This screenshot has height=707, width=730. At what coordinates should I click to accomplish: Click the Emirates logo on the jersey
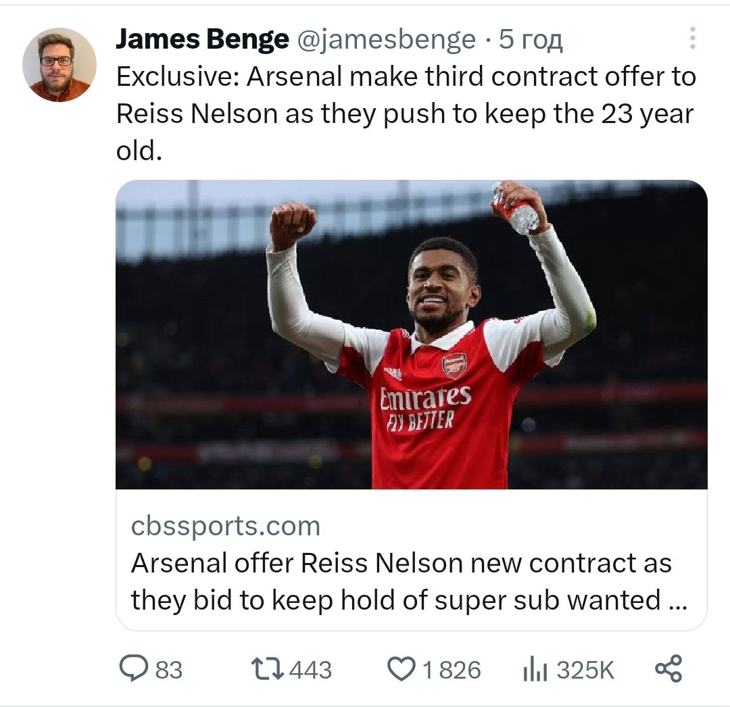coord(425,399)
